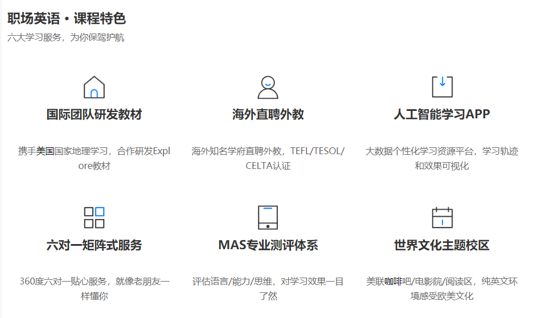Click the calendar icon above 世界文化主题校区
Viewport: 533px width, 318px height.
pos(442,217)
